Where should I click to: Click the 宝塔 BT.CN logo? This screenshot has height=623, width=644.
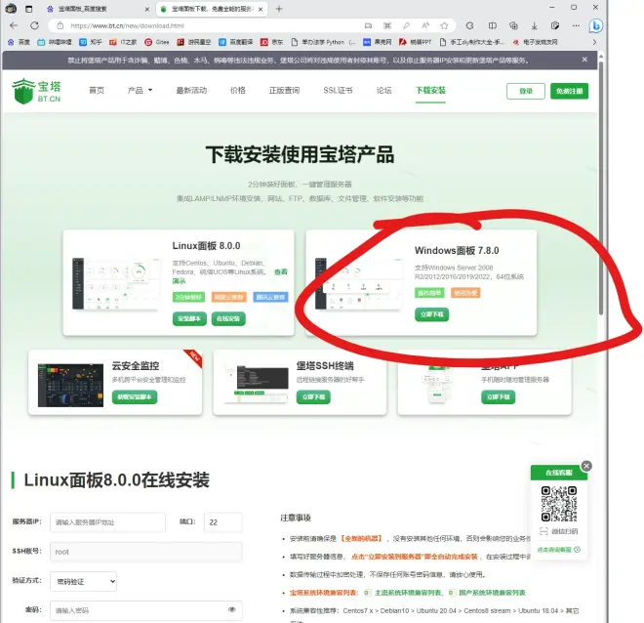point(36,91)
